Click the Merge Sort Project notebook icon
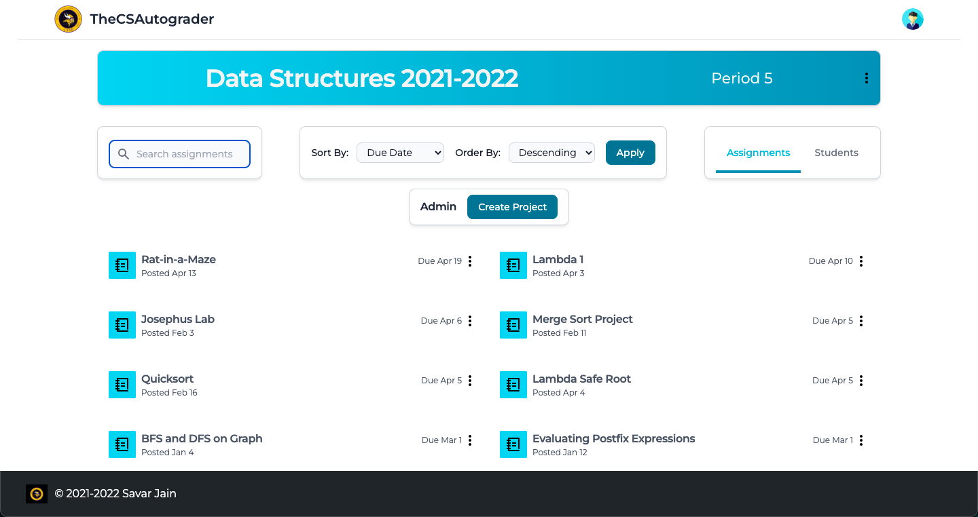The height and width of the screenshot is (517, 978). pos(513,325)
